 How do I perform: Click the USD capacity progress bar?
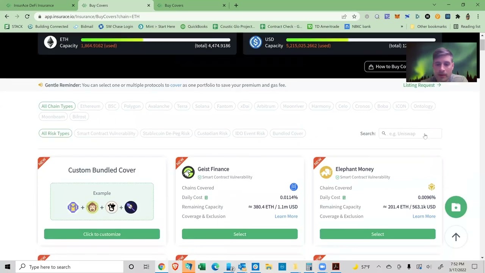pos(361,39)
